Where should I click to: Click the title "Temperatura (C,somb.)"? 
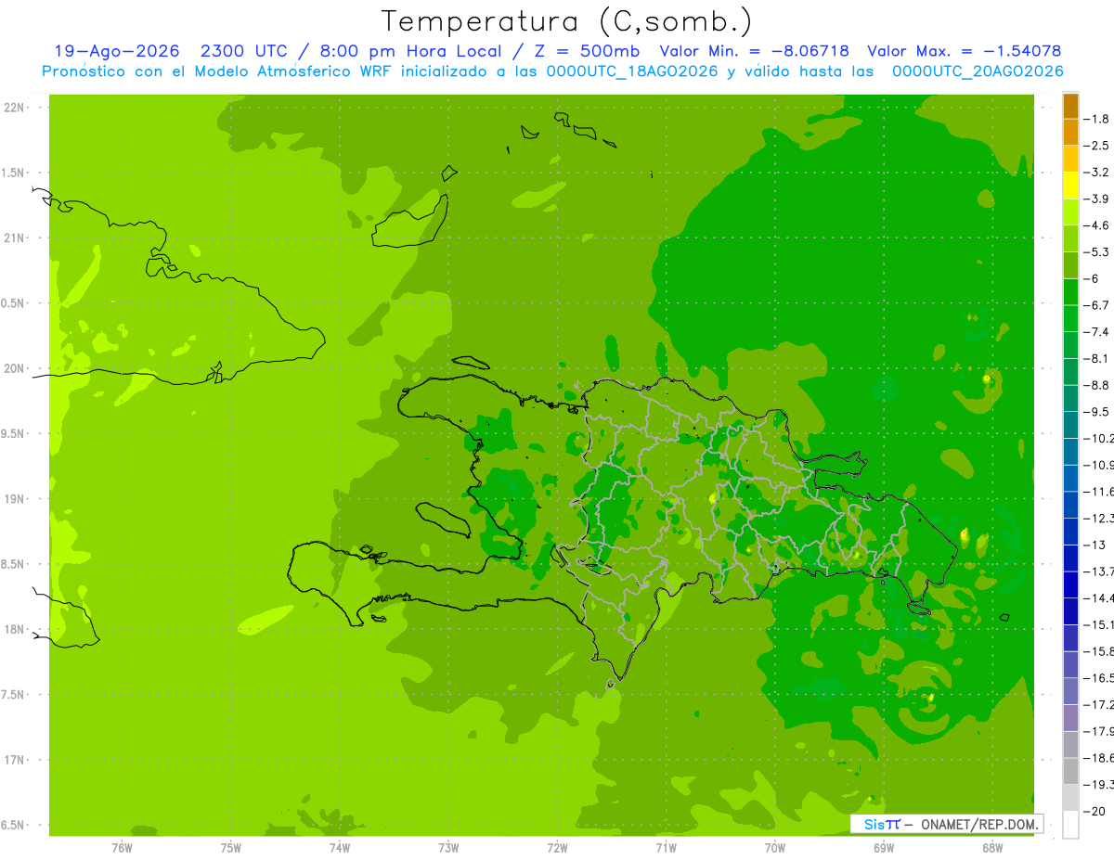(x=566, y=21)
